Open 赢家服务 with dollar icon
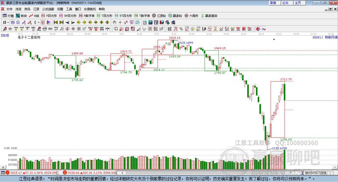Viewport: 338px width, 182px height. tap(209, 16)
